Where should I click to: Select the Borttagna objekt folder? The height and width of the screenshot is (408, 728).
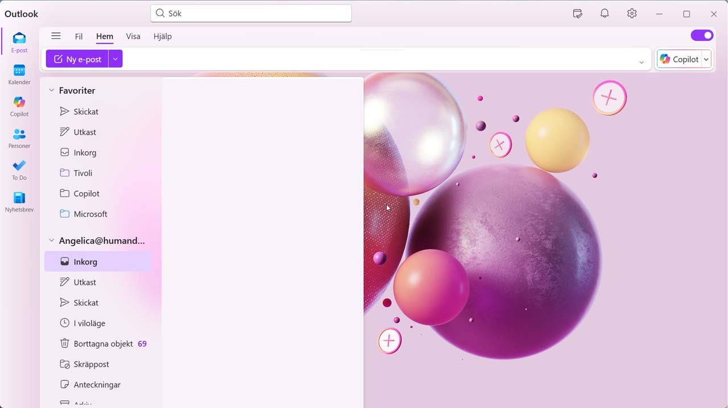[103, 344]
